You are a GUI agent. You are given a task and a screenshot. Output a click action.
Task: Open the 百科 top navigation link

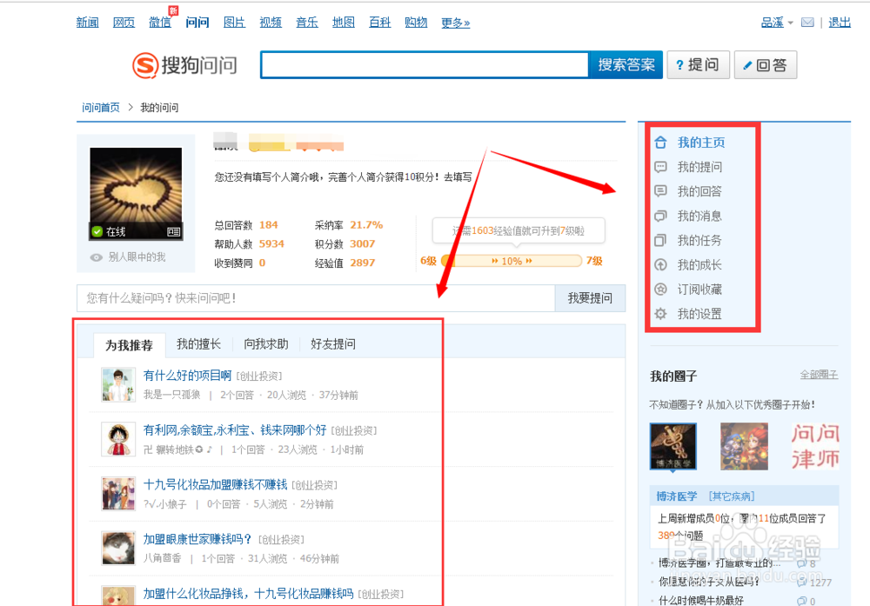(x=380, y=23)
